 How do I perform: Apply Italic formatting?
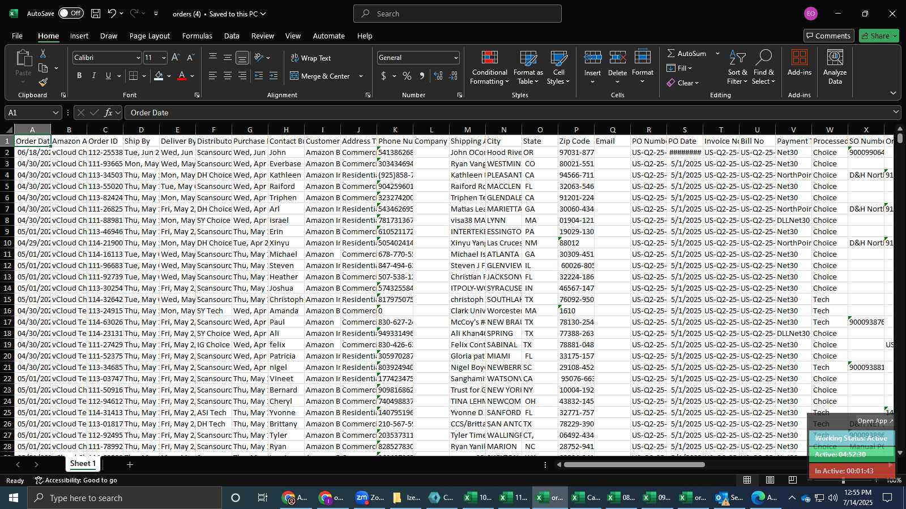(94, 76)
